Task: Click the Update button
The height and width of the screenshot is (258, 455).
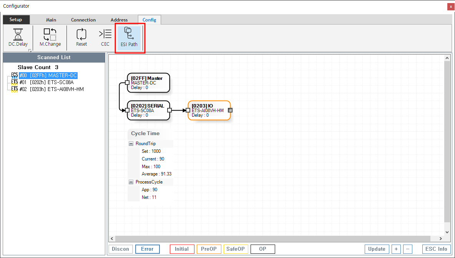Action: (377, 249)
